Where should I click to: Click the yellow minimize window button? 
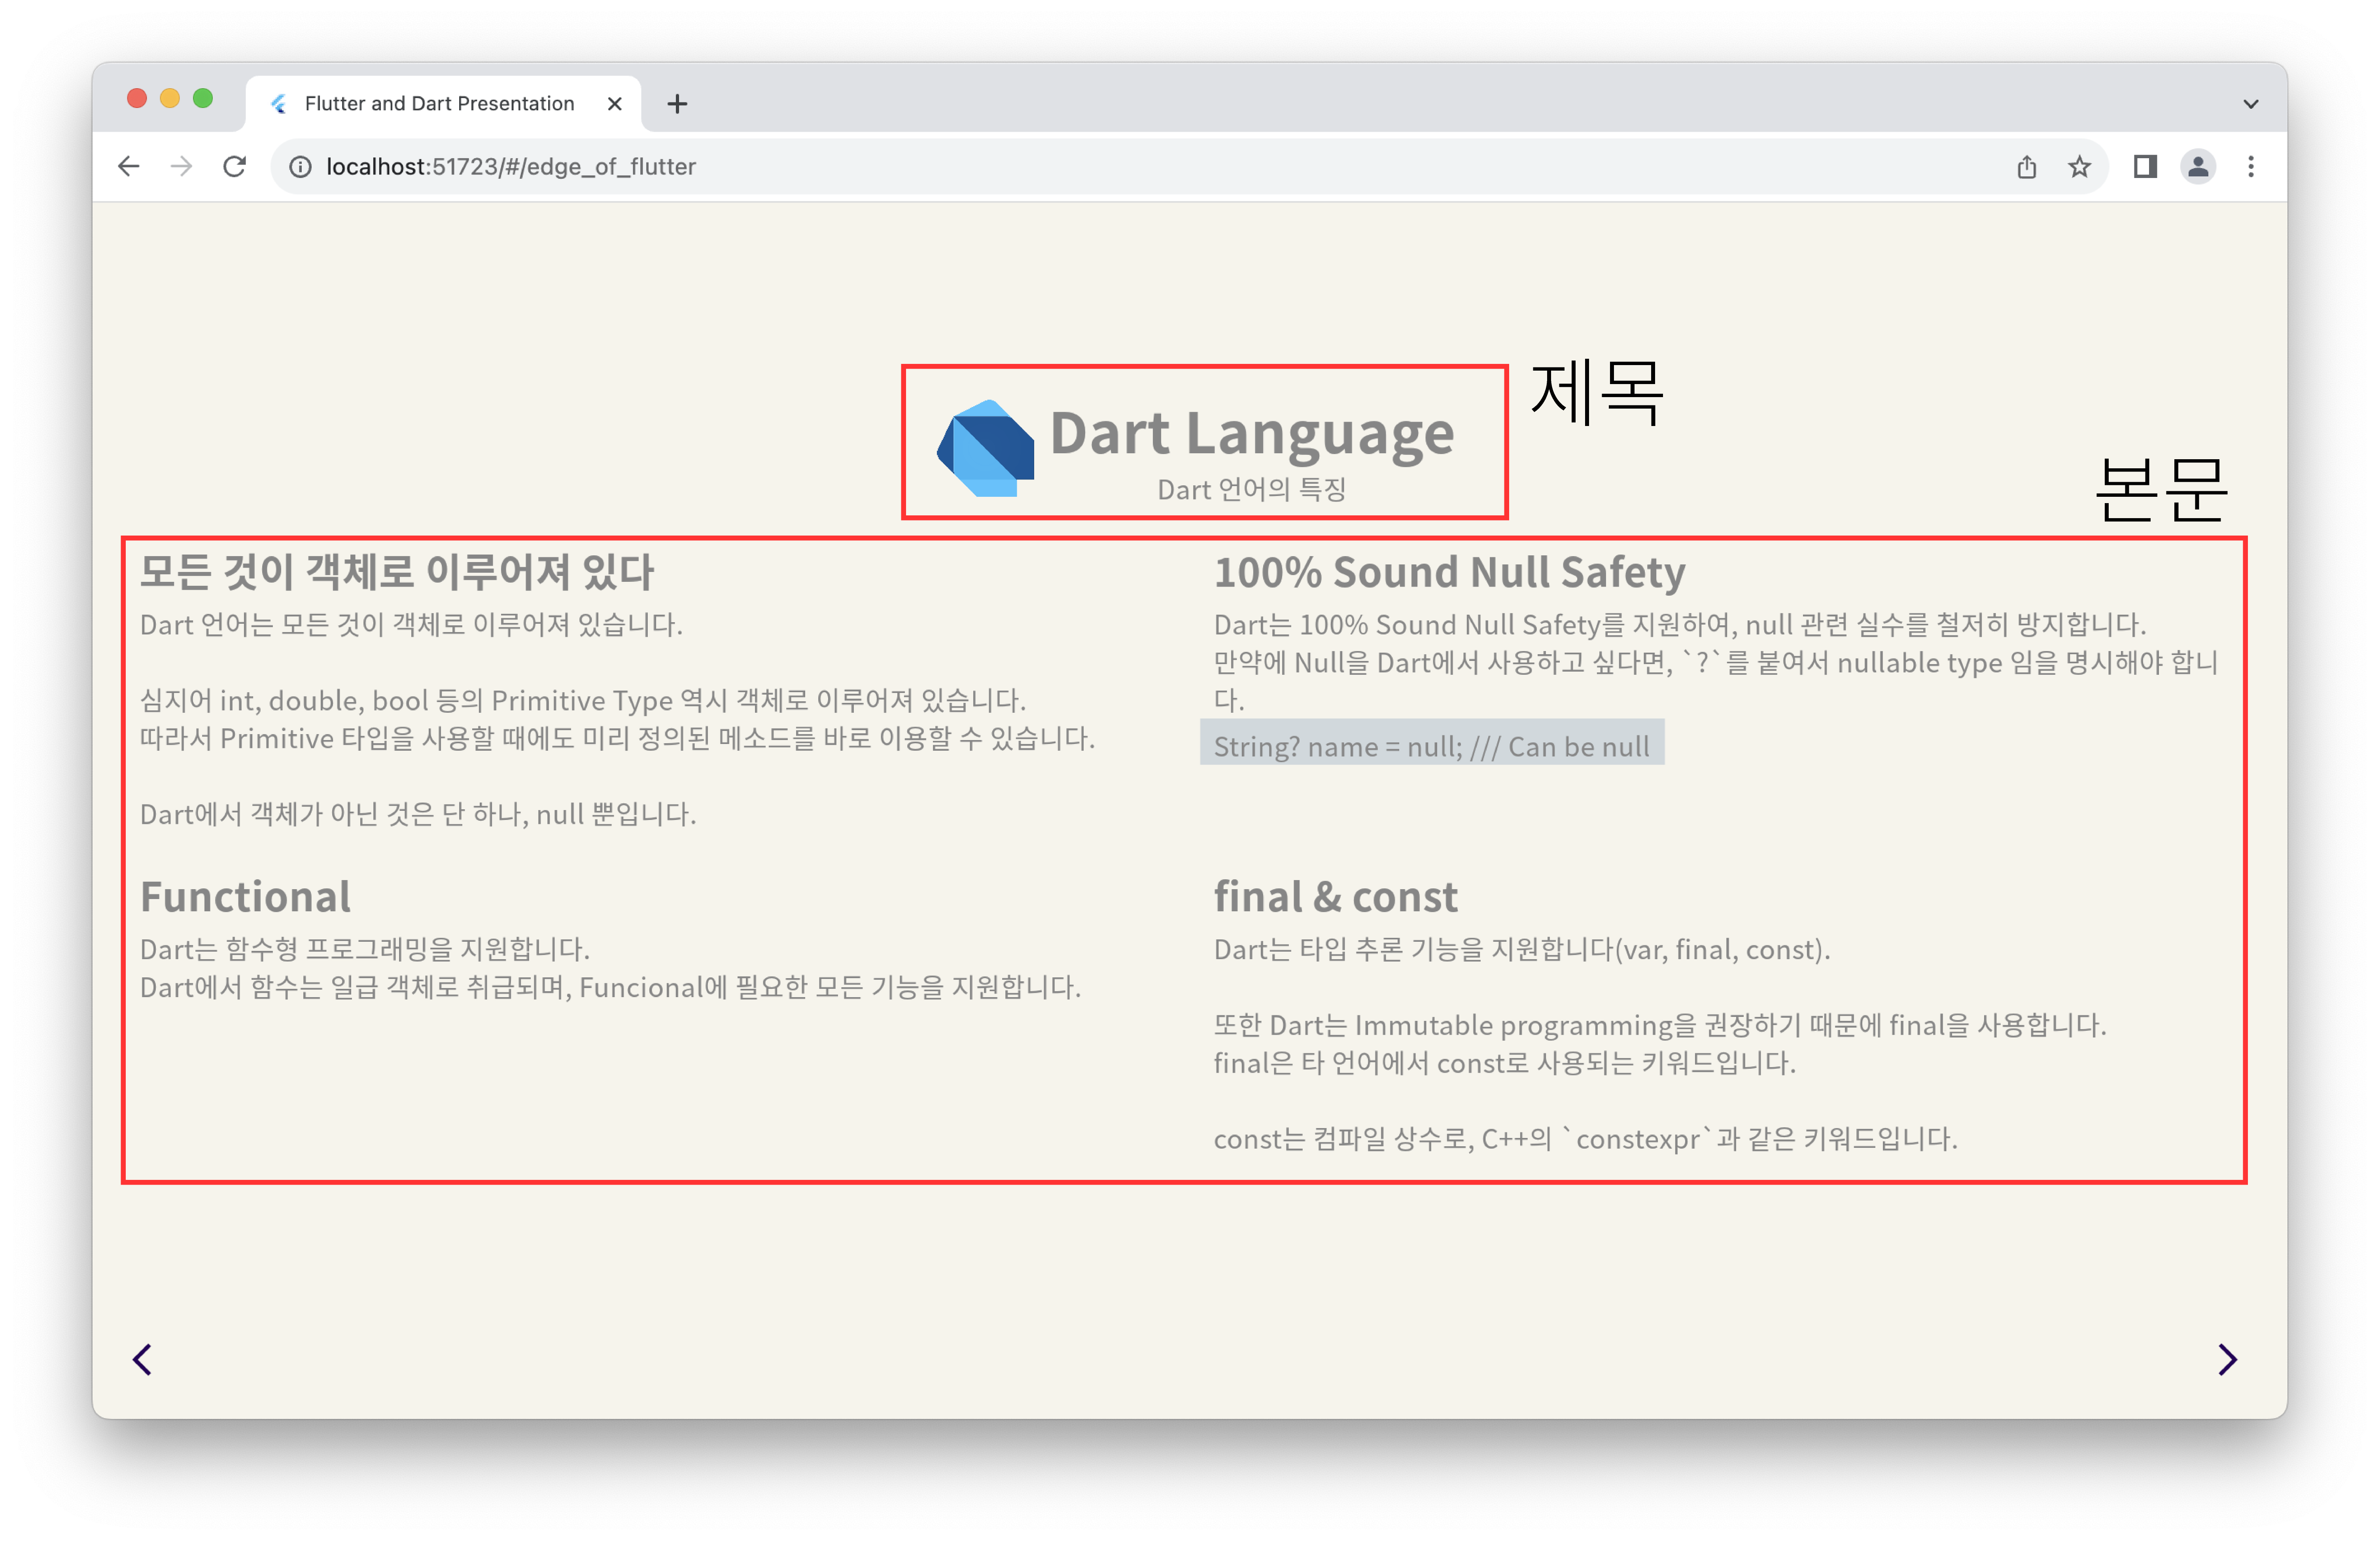point(170,98)
